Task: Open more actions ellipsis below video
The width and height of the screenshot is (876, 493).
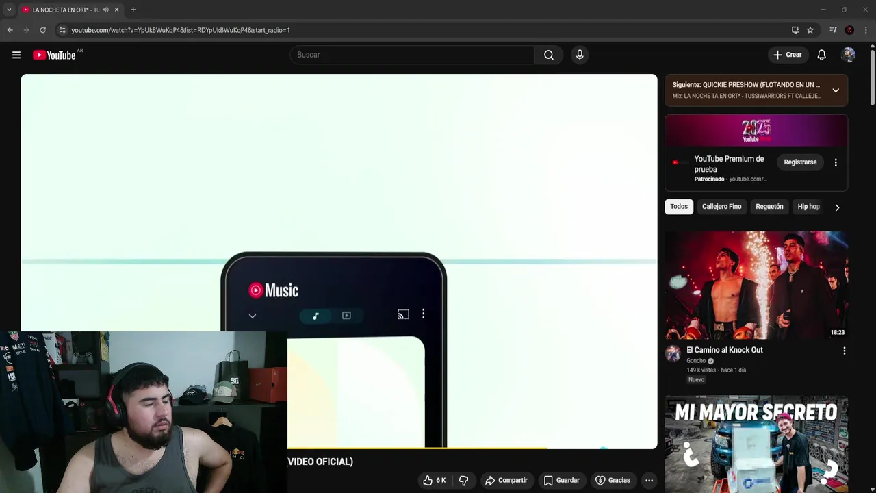Action: 649,481
